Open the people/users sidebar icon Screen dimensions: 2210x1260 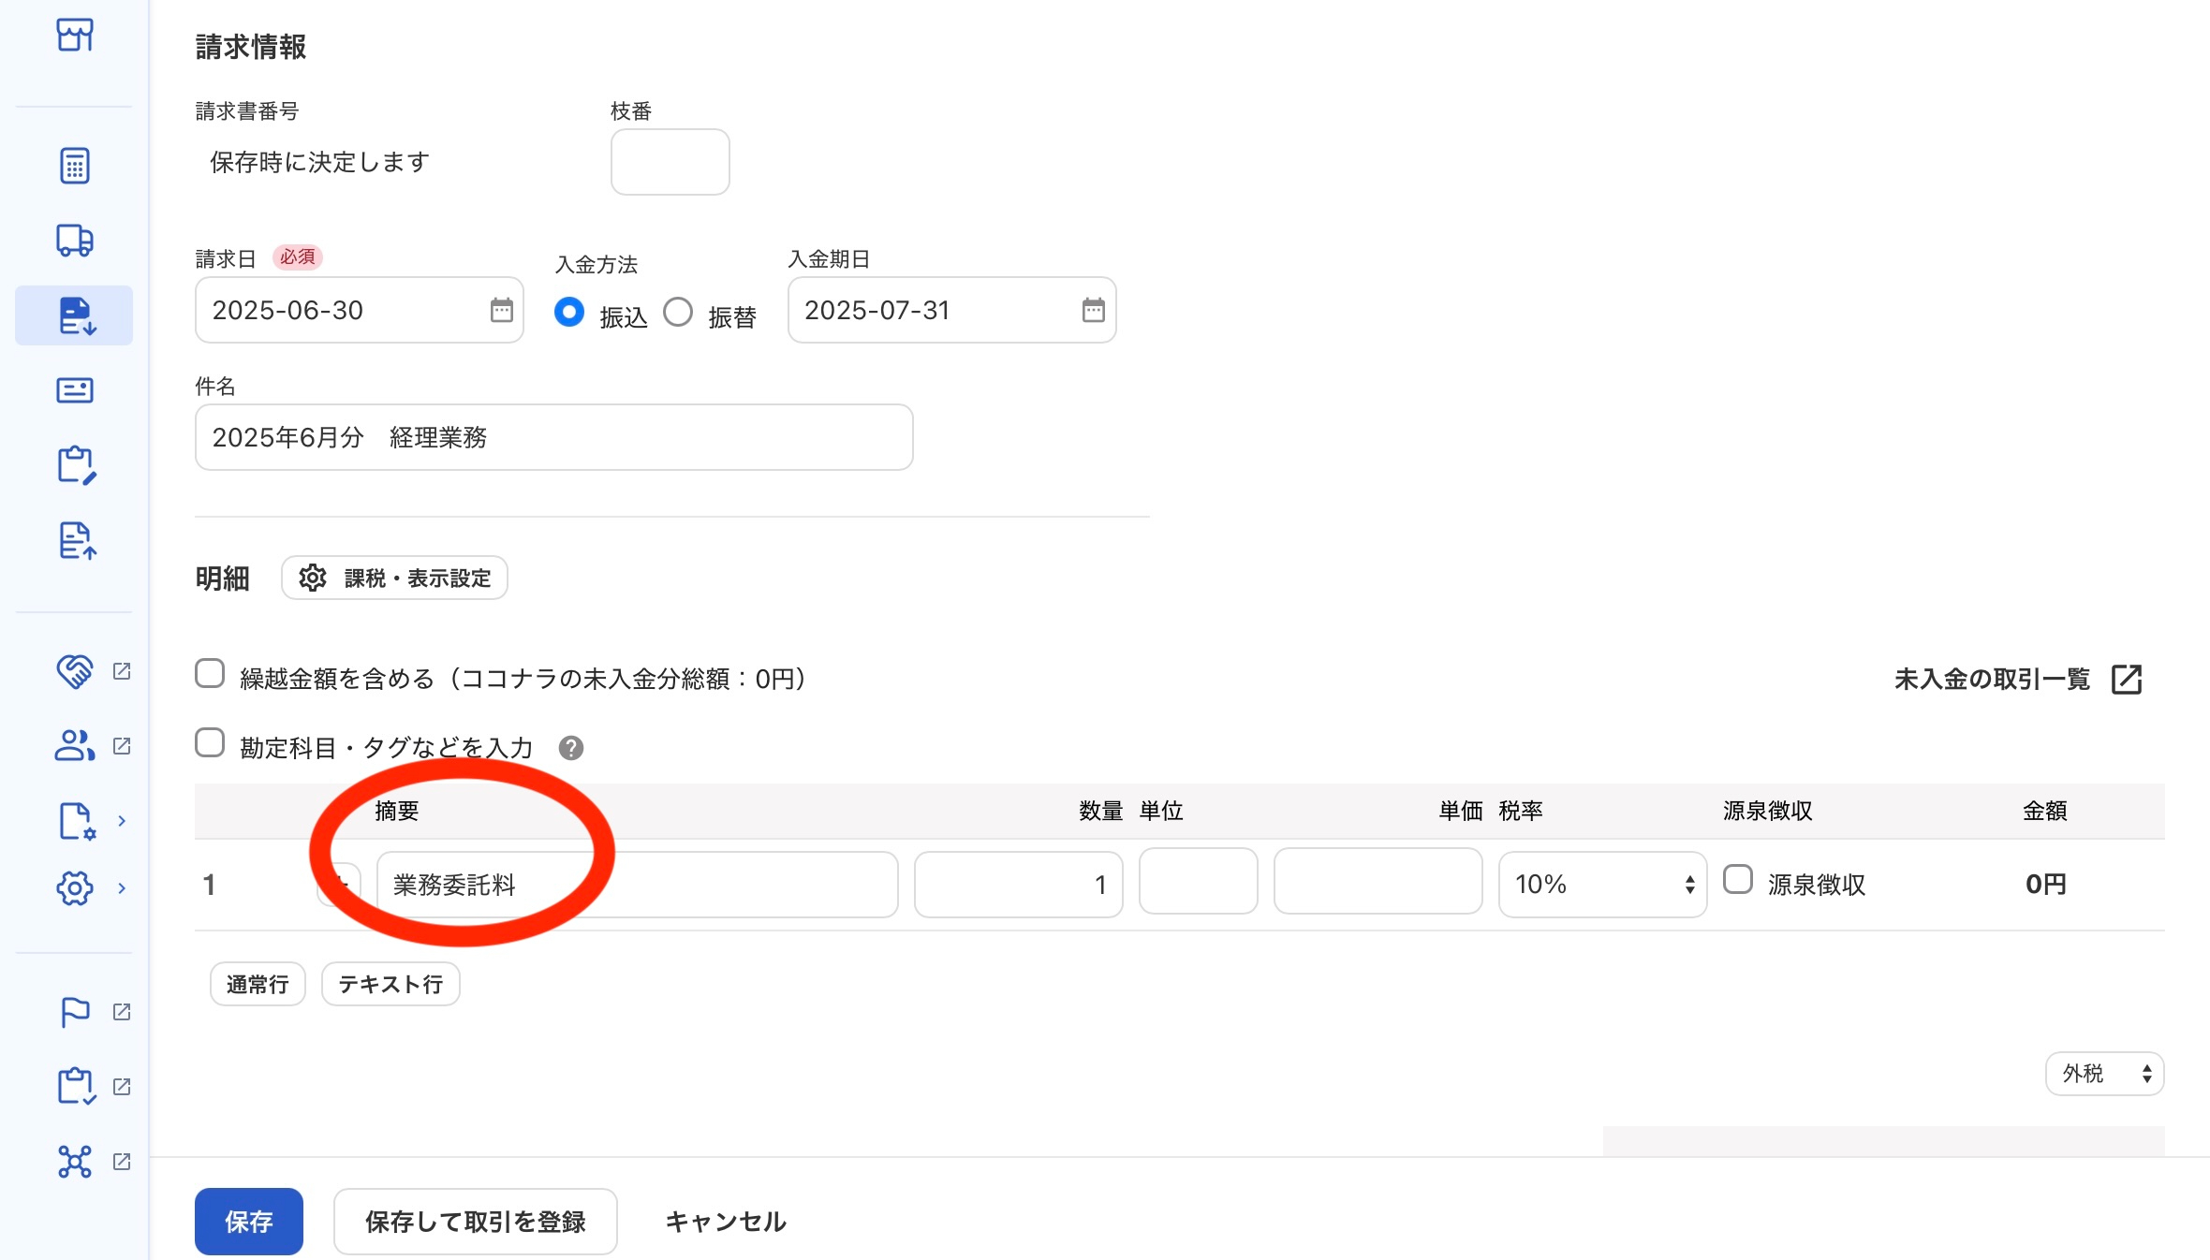[75, 746]
